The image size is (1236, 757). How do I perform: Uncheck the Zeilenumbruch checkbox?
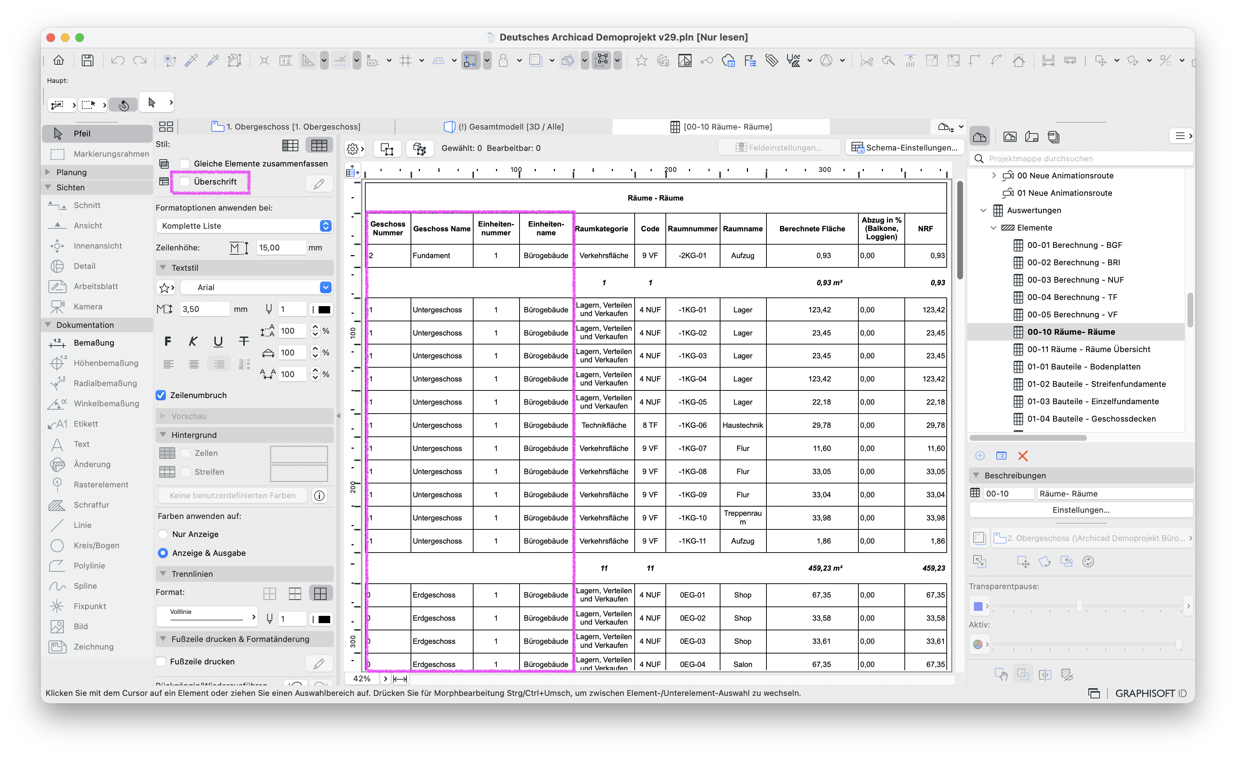[161, 395]
